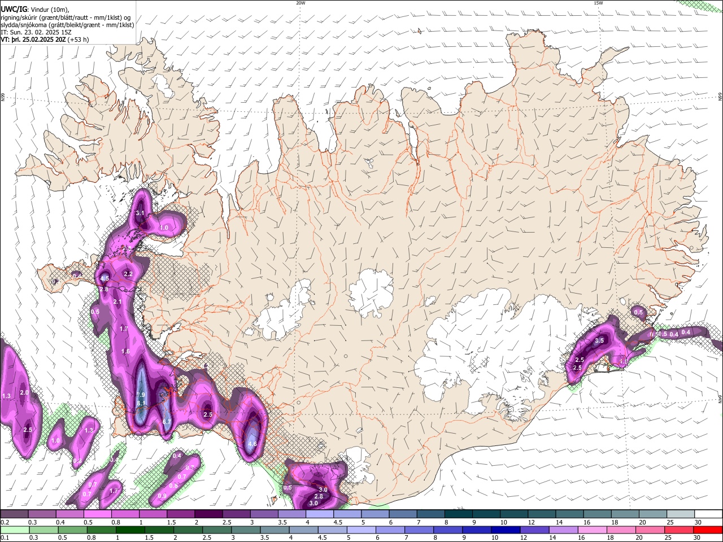Click the precipitation value '2.1' on the map
Image resolution: width=723 pixels, height=542 pixels.
(x=117, y=302)
